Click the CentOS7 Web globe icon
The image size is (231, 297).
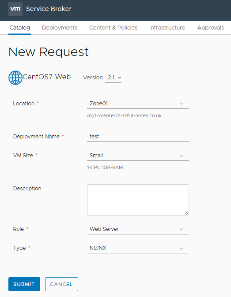click(x=15, y=78)
